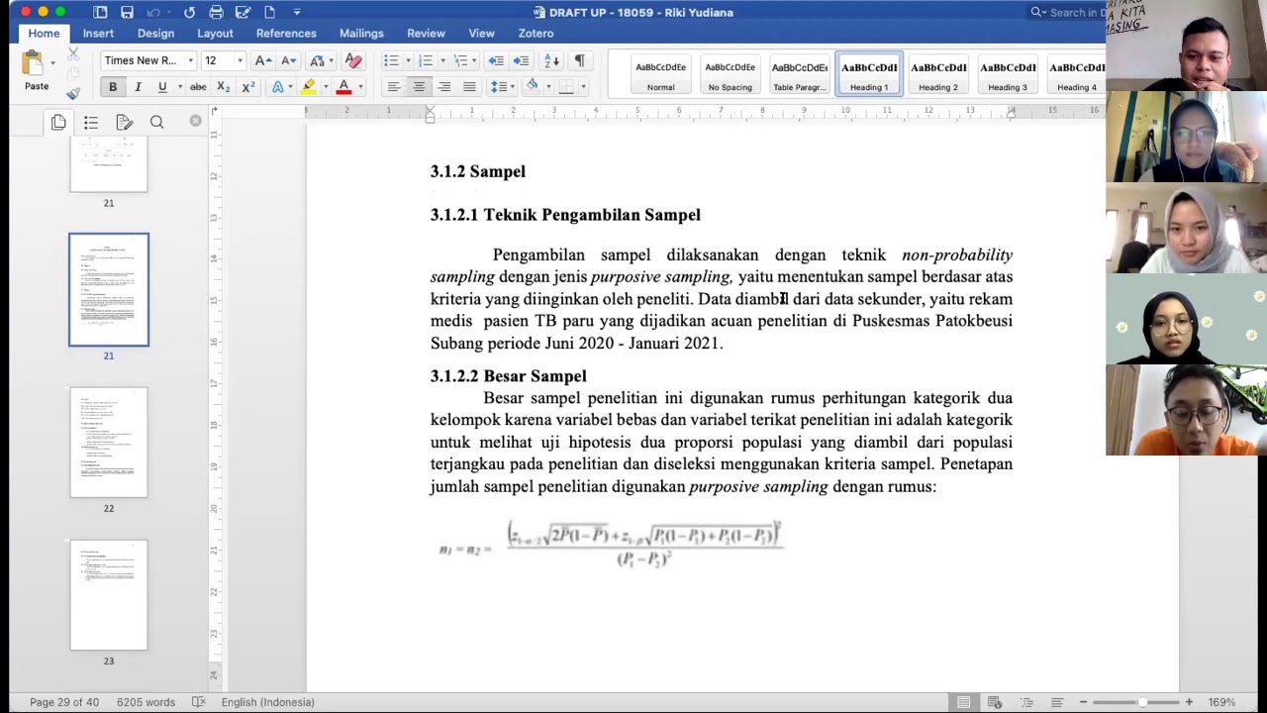
Task: Apply the Normal style
Action: coord(660,74)
